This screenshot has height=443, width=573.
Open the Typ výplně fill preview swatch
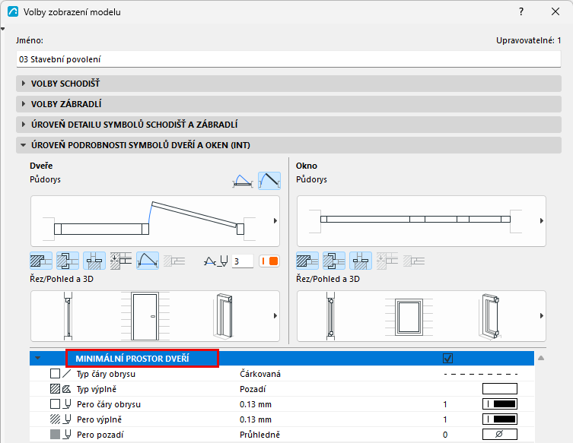(499, 389)
